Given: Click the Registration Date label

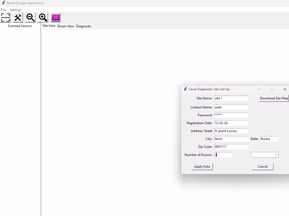Looking at the screenshot, I should click(x=199, y=123).
